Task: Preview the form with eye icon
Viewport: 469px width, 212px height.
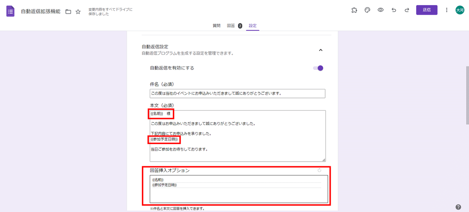Action: [x=380, y=11]
